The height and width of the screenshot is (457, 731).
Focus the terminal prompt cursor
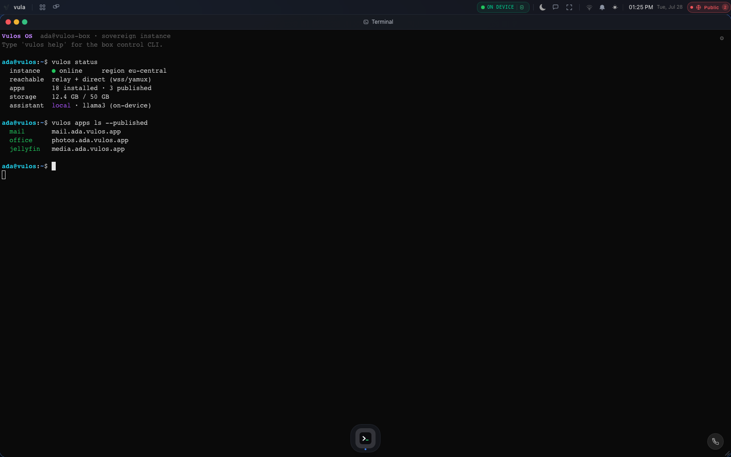[53, 166]
